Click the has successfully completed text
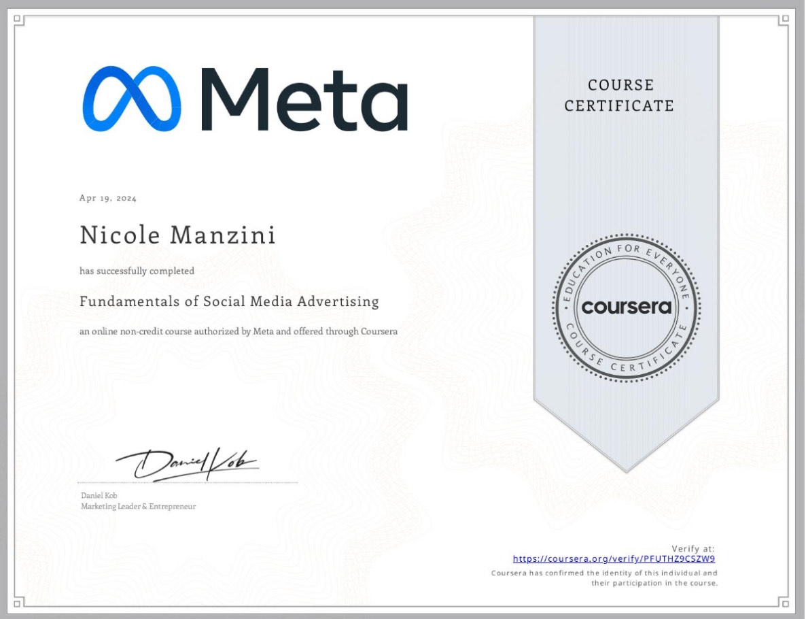This screenshot has height=619, width=806. pos(137,271)
